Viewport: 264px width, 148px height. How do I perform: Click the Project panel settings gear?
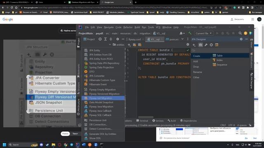coord(118,39)
